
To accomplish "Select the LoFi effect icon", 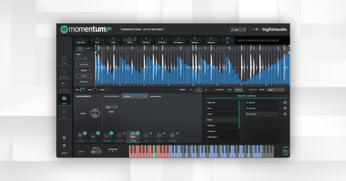I will pyautogui.click(x=146, y=135).
